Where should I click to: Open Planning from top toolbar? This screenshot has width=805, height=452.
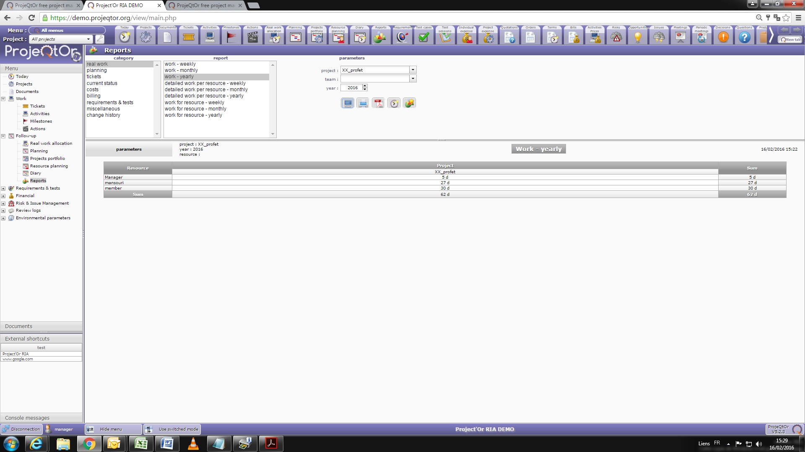[x=295, y=37]
